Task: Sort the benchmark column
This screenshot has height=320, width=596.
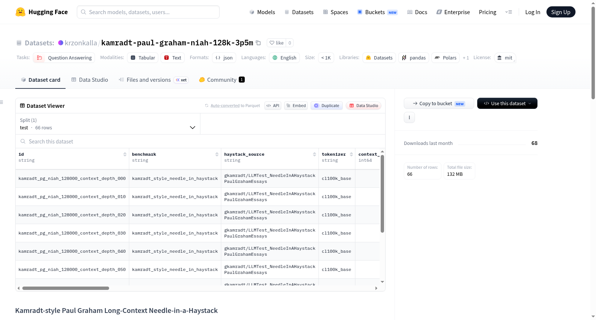Action: click(217, 154)
